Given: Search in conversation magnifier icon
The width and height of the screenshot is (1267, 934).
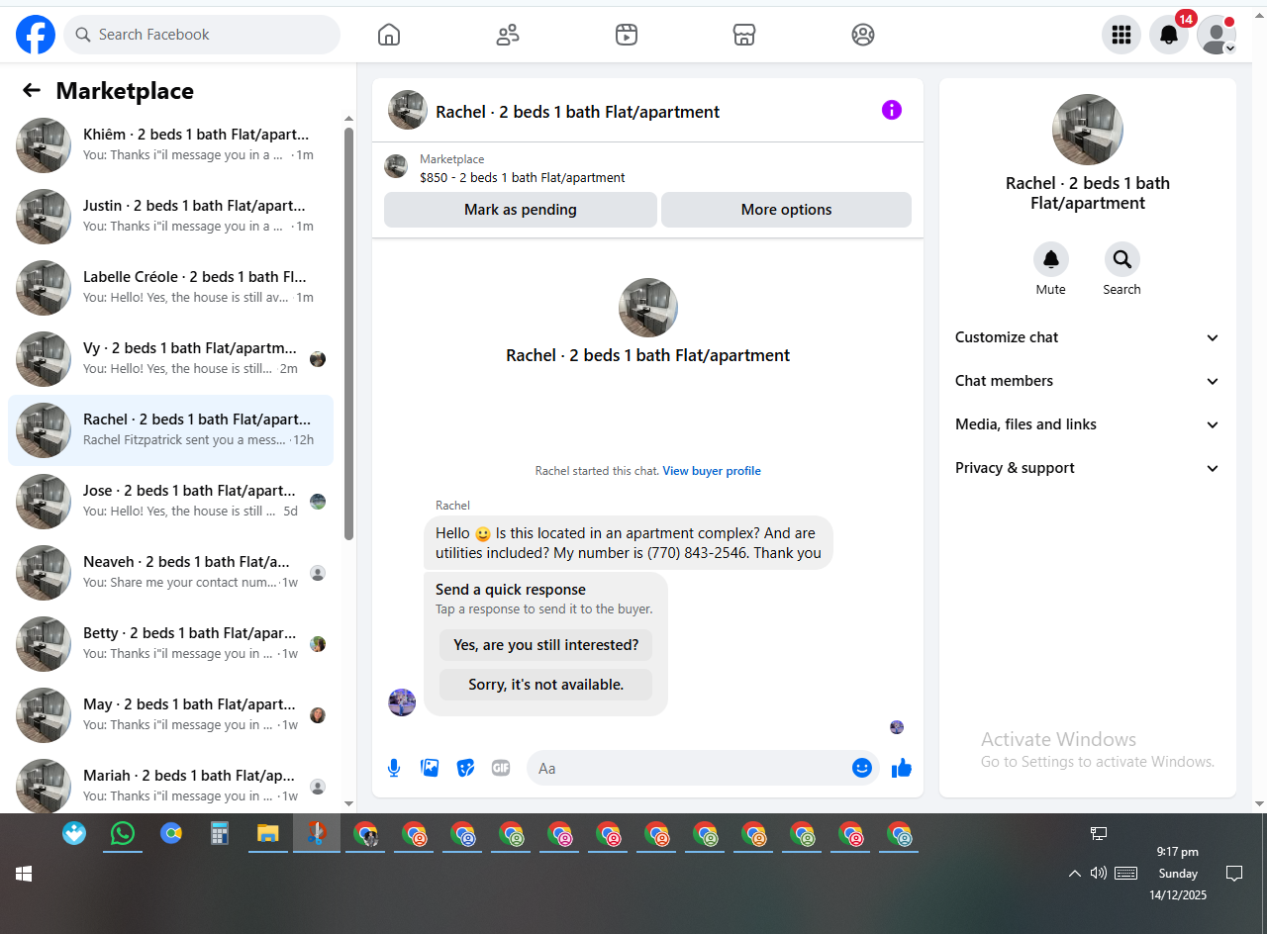Looking at the screenshot, I should coord(1122,259).
